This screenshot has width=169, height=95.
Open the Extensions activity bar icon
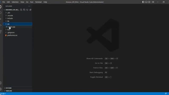1,31
